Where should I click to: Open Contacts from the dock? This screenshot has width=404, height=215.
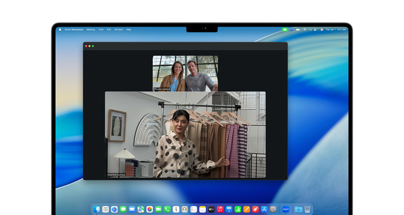(x=185, y=209)
